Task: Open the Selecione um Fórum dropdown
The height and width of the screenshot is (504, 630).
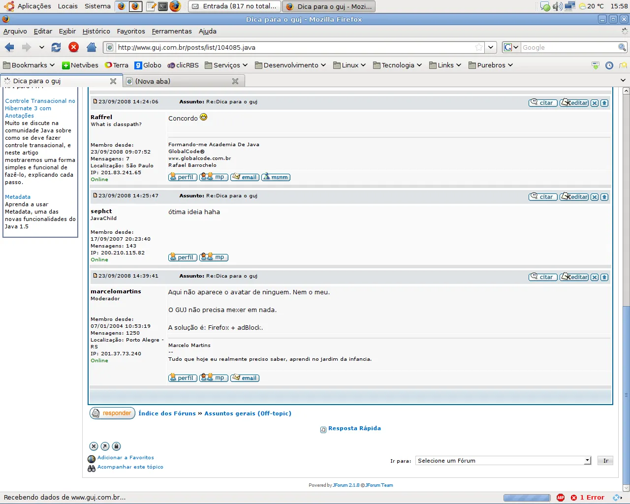Action: (503, 461)
